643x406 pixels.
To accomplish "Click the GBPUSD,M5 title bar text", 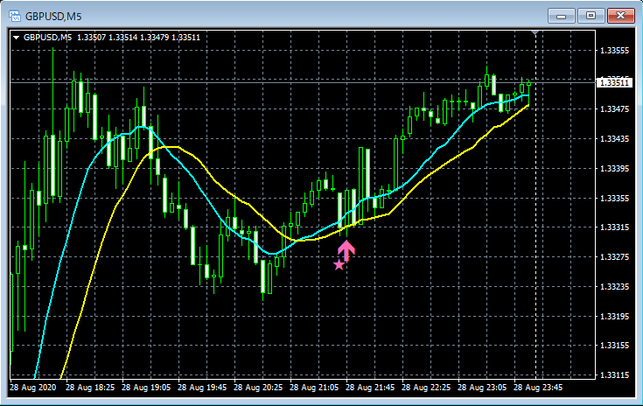I will [53, 17].
